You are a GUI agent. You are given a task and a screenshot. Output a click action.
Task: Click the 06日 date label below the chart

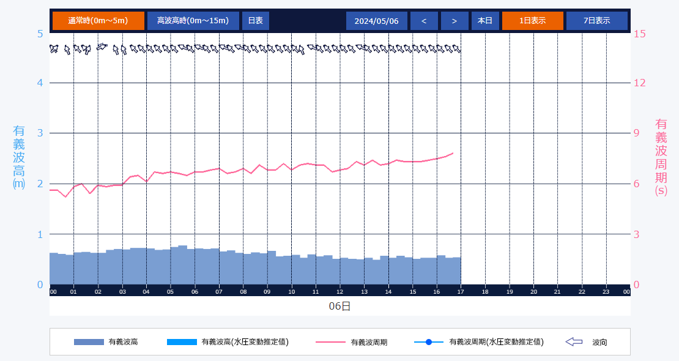[339, 306]
